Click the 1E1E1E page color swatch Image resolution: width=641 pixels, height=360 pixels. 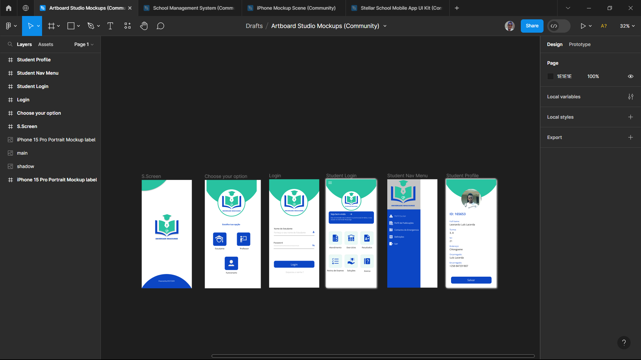[551, 76]
